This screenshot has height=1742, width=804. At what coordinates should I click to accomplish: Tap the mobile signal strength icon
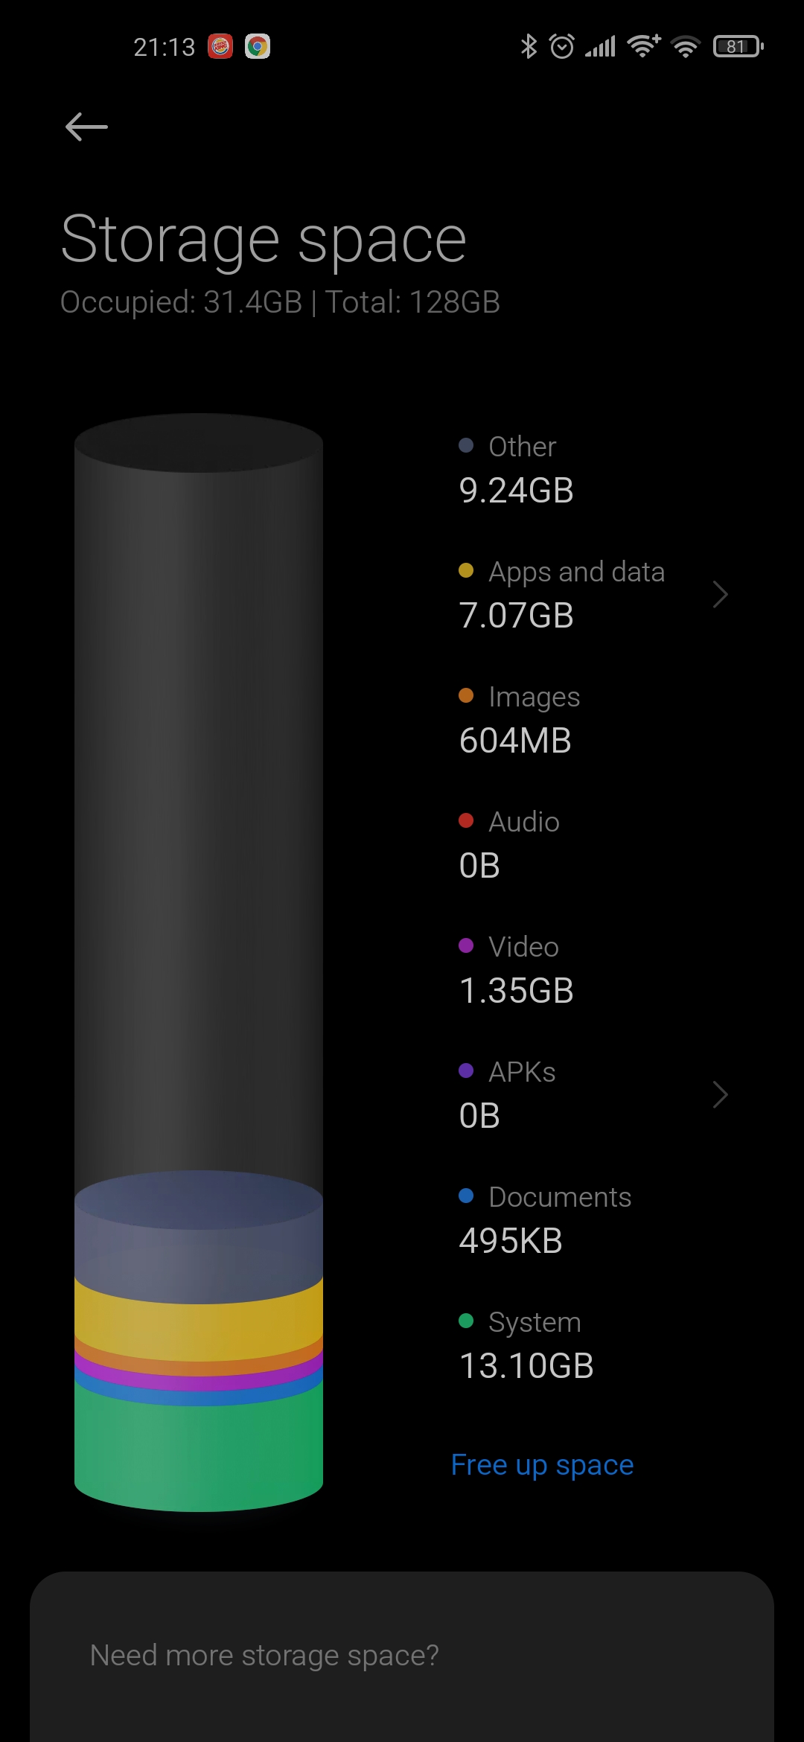(x=600, y=46)
